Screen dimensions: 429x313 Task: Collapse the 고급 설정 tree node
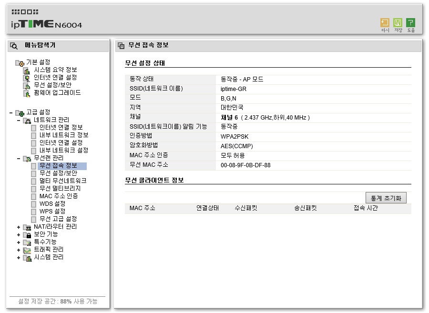point(10,112)
